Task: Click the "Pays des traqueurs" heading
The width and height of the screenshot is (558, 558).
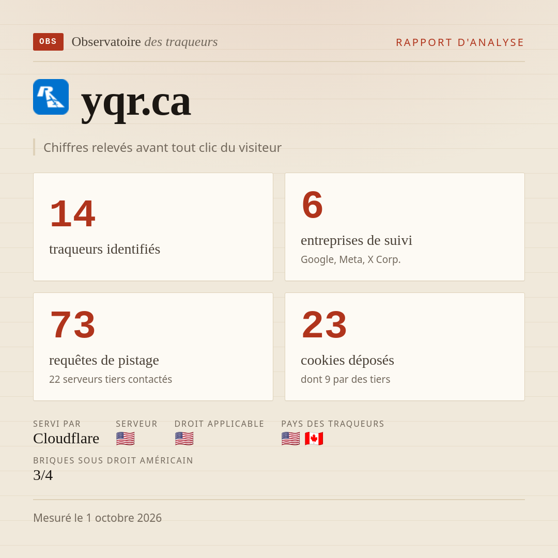Action: (x=333, y=424)
